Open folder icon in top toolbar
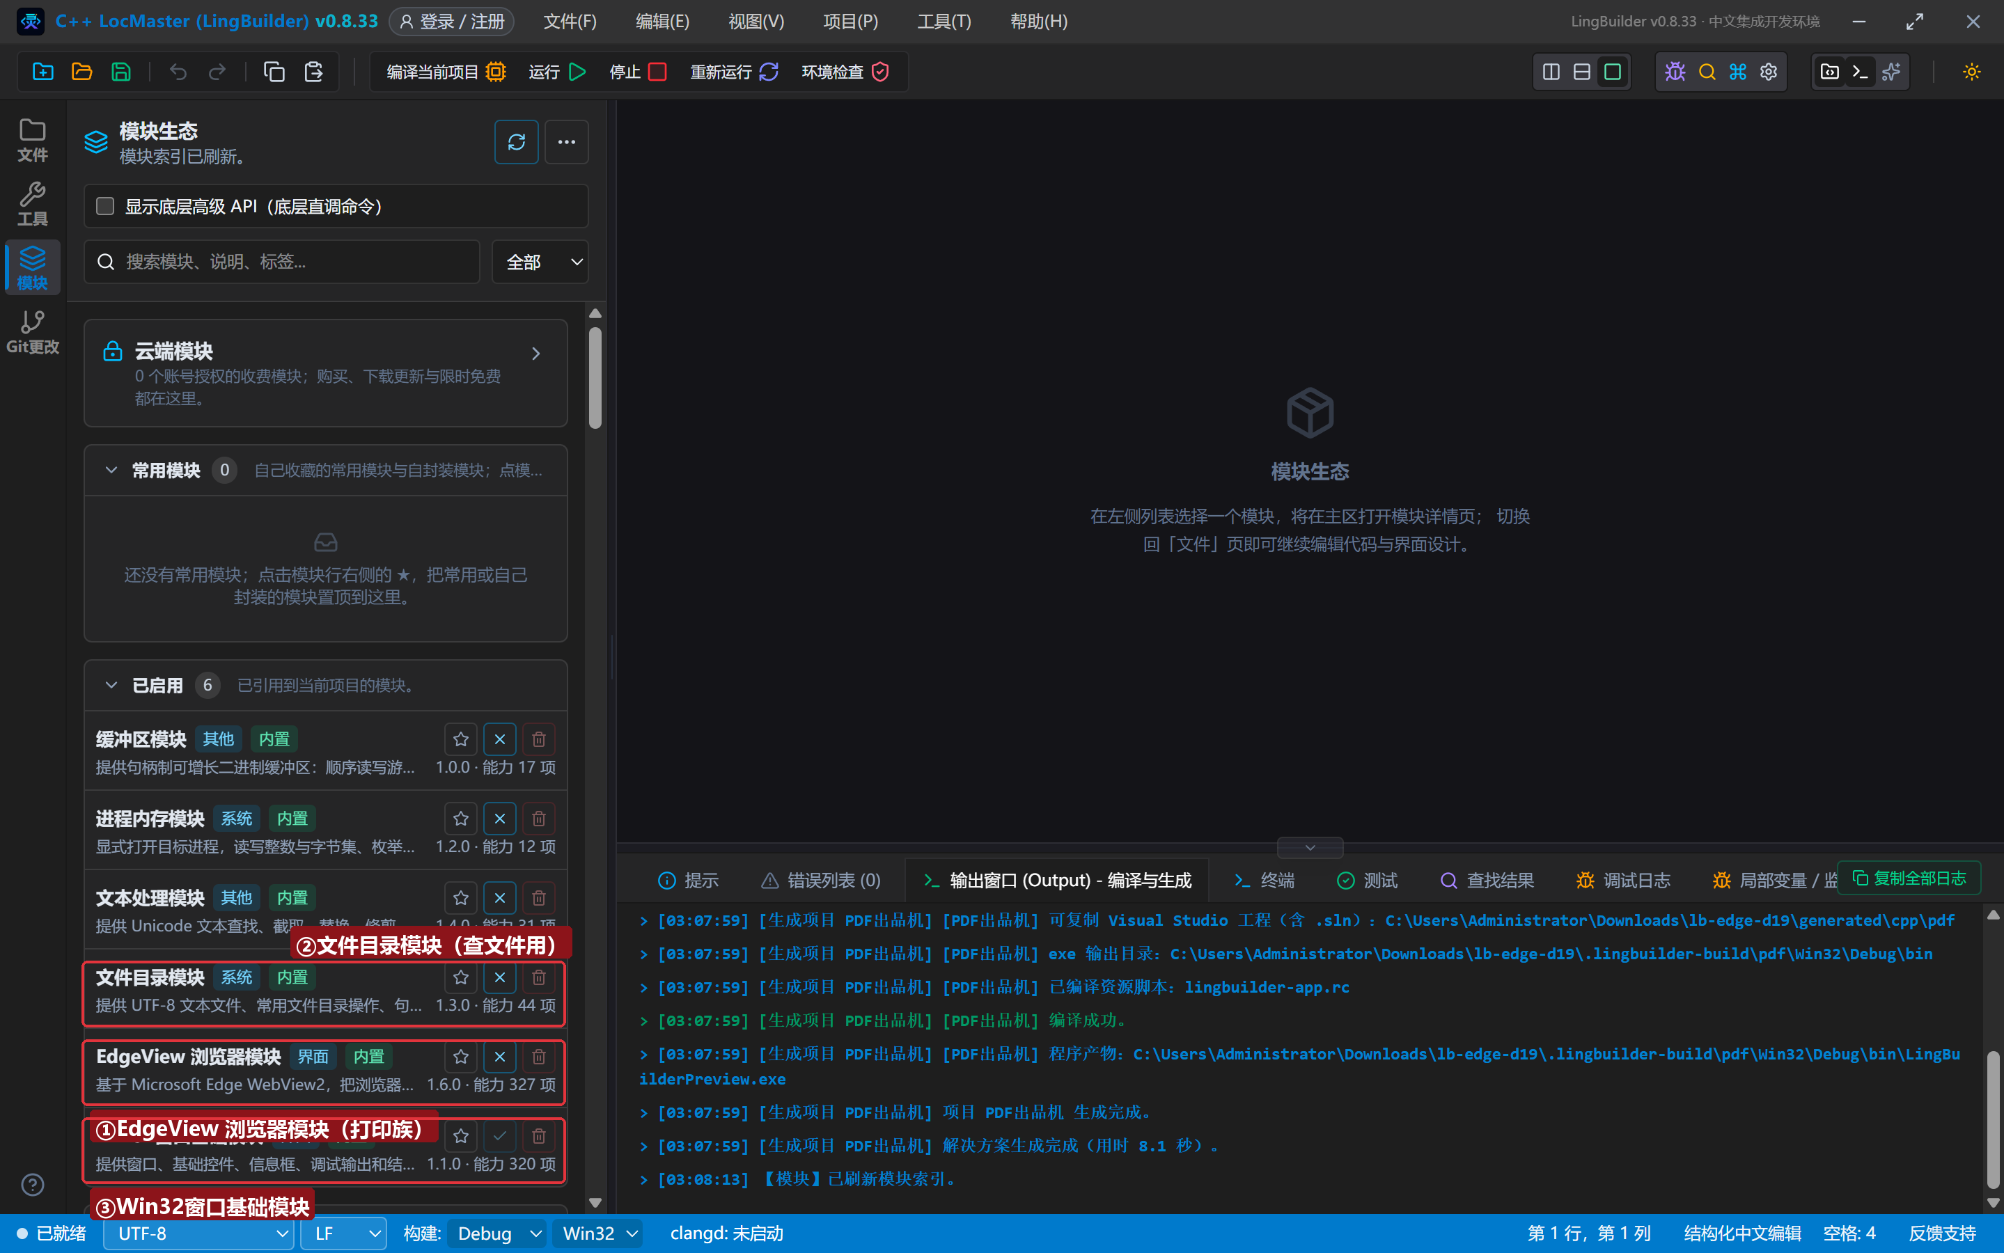This screenshot has height=1253, width=2004. tap(82, 72)
